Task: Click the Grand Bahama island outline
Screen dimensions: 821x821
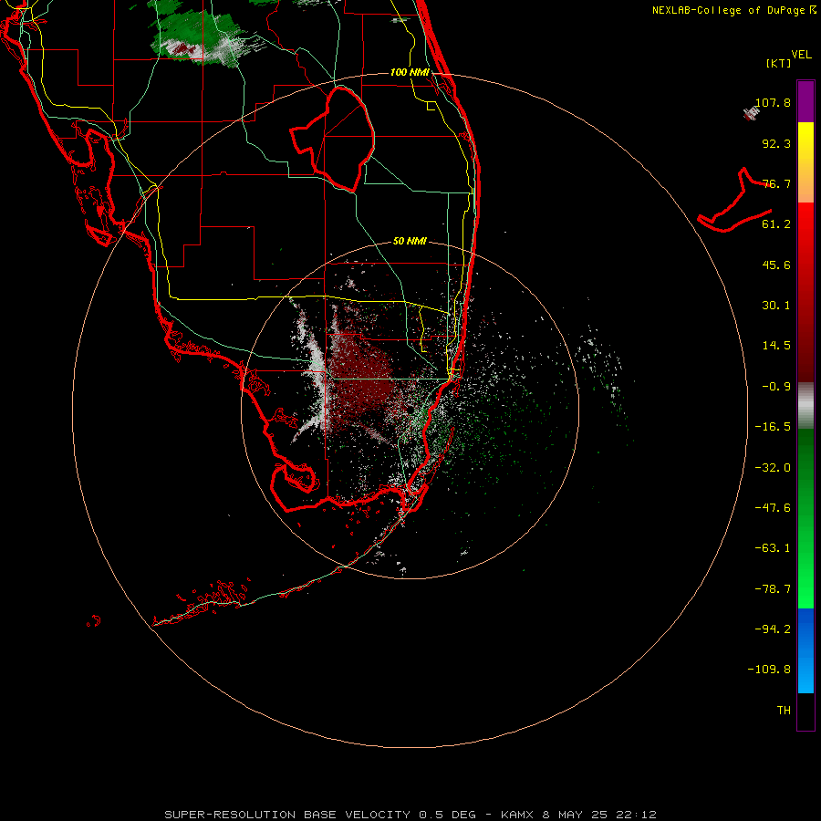Action: point(734,200)
